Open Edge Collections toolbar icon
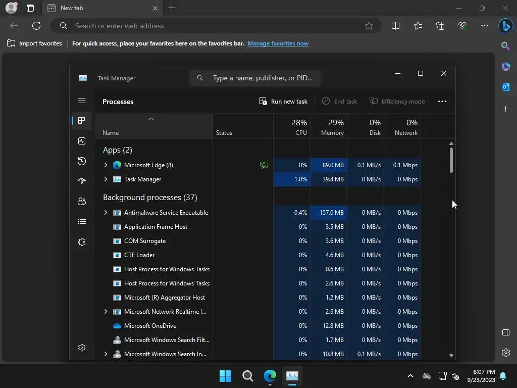Screen dimensions: 517x388 pyautogui.click(x=440, y=26)
